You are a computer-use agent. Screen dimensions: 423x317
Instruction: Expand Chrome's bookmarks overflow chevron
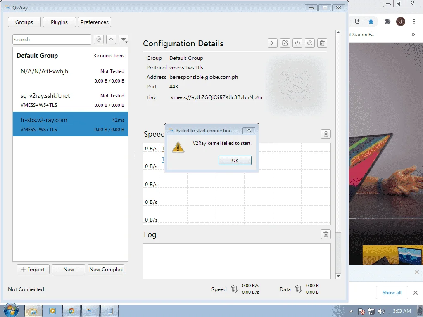(x=413, y=35)
